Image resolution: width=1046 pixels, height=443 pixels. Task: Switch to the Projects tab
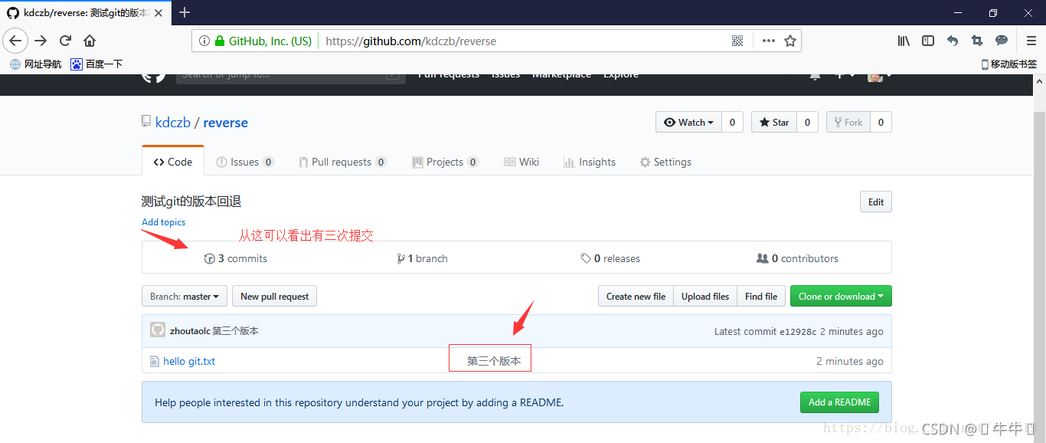click(x=446, y=162)
